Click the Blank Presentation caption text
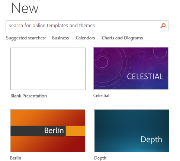180x161 pixels. coord(29,96)
